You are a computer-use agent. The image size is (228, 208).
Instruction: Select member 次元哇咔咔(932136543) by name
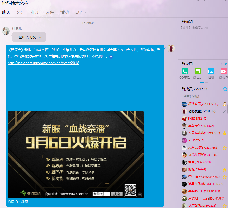[x=204, y=133]
